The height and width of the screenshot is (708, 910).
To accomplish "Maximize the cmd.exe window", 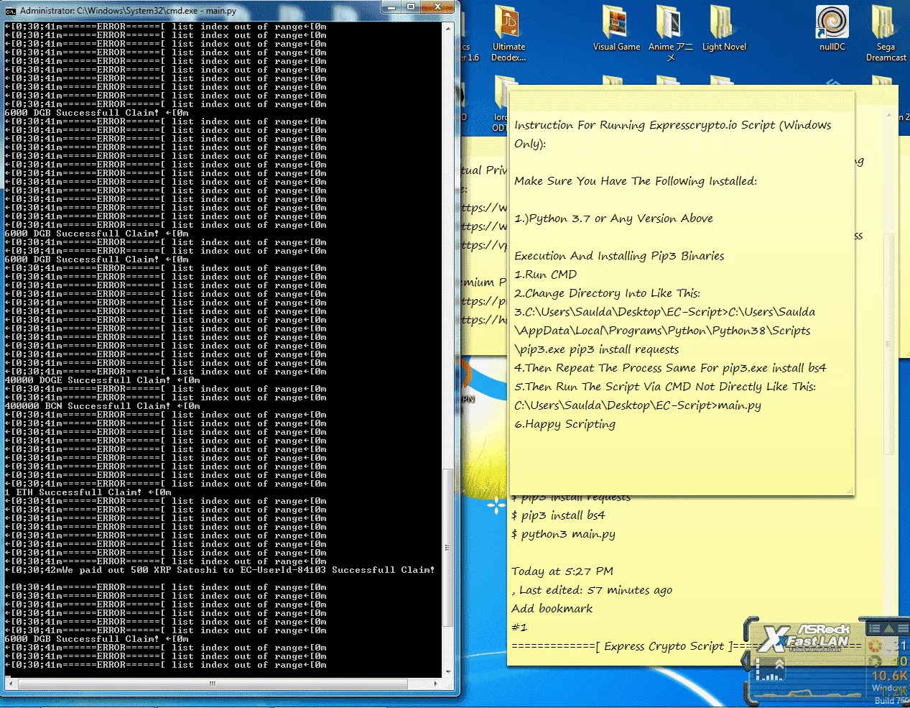I will coord(411,7).
